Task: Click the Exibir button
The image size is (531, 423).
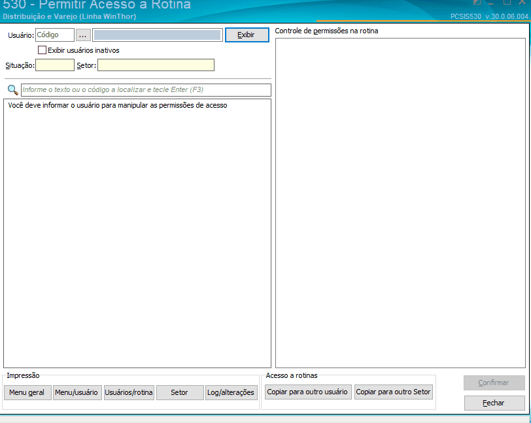Action: click(x=247, y=35)
